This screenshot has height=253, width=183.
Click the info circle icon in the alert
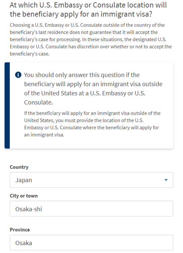click(x=18, y=75)
